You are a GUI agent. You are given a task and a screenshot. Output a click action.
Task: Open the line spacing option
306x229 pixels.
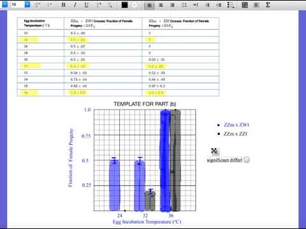(x=196, y=5)
